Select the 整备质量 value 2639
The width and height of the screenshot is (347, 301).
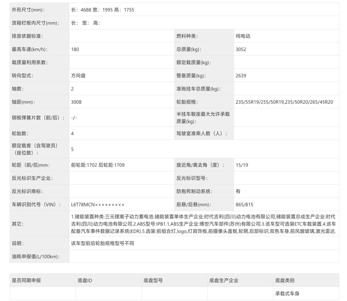(241, 75)
